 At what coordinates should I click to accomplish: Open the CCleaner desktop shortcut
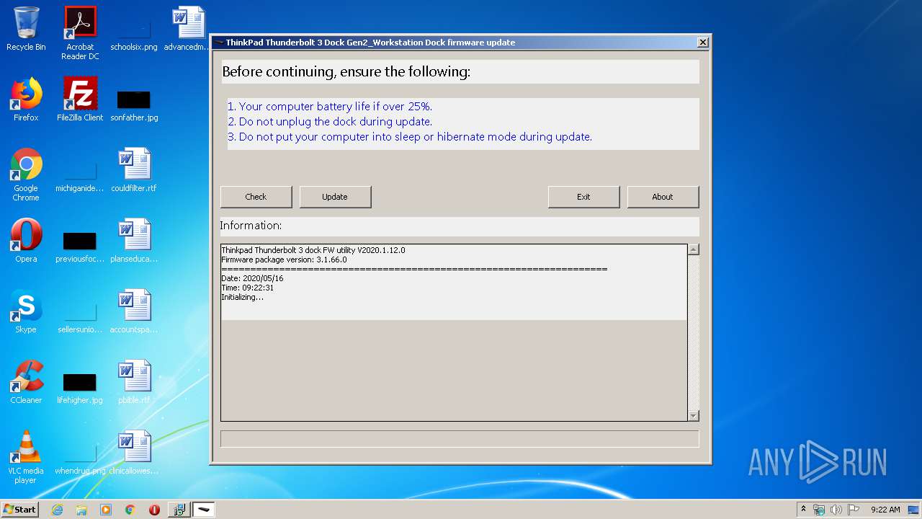coord(26,382)
